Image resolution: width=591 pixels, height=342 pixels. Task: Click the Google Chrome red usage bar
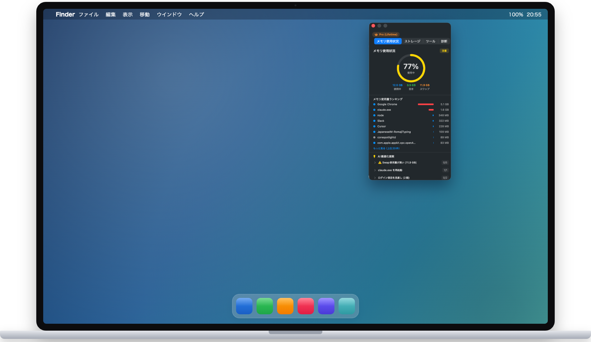click(x=426, y=104)
